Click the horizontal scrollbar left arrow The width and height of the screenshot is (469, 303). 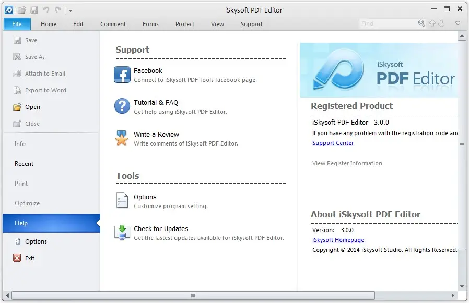(7, 296)
